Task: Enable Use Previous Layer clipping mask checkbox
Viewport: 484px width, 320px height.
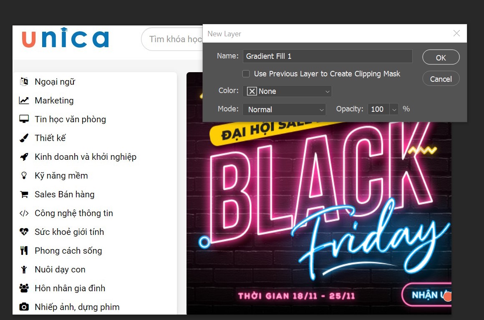Action: coord(246,74)
